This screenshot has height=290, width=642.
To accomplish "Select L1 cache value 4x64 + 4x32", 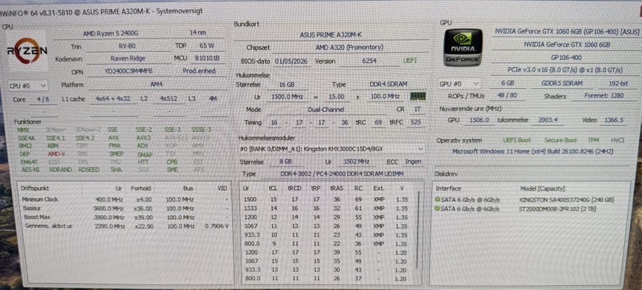I will click(x=113, y=99).
